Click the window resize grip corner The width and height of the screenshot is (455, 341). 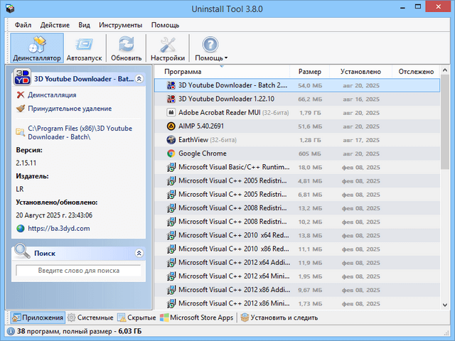(x=446, y=332)
